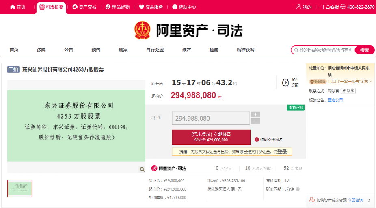This screenshot has width=376, height=208.
Task: Click the help icon beside 延时周期
Action: pos(298,189)
